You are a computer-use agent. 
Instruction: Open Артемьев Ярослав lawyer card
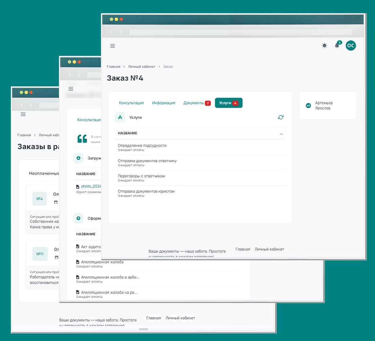(x=327, y=106)
